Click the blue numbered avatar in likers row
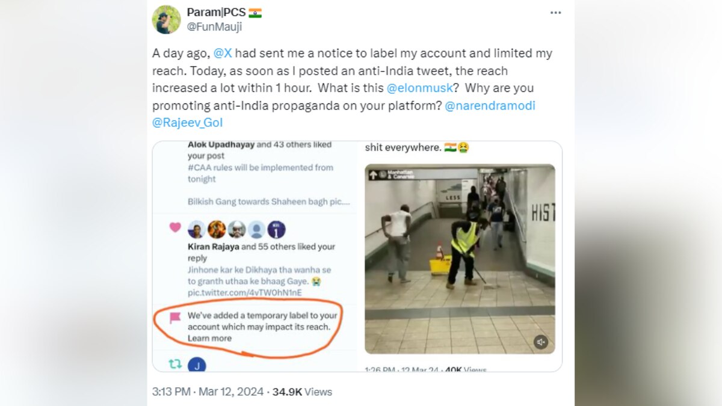722x406 pixels. 276,229
